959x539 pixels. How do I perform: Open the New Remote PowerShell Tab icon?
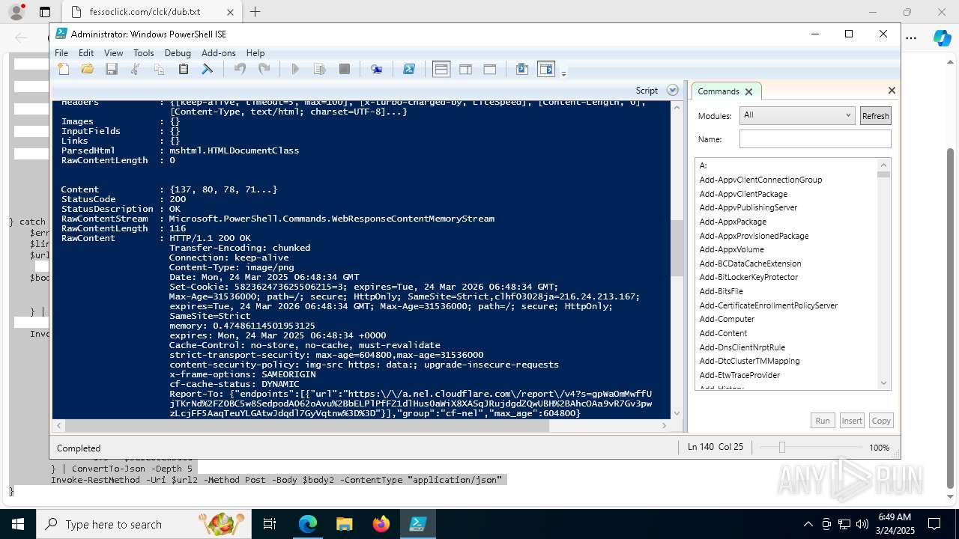pos(377,69)
